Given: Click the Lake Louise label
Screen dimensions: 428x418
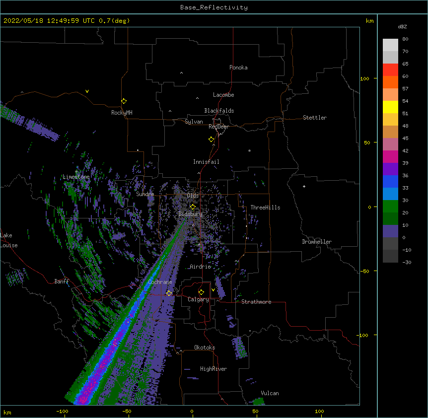Looking at the screenshot, I should pos(9,240).
